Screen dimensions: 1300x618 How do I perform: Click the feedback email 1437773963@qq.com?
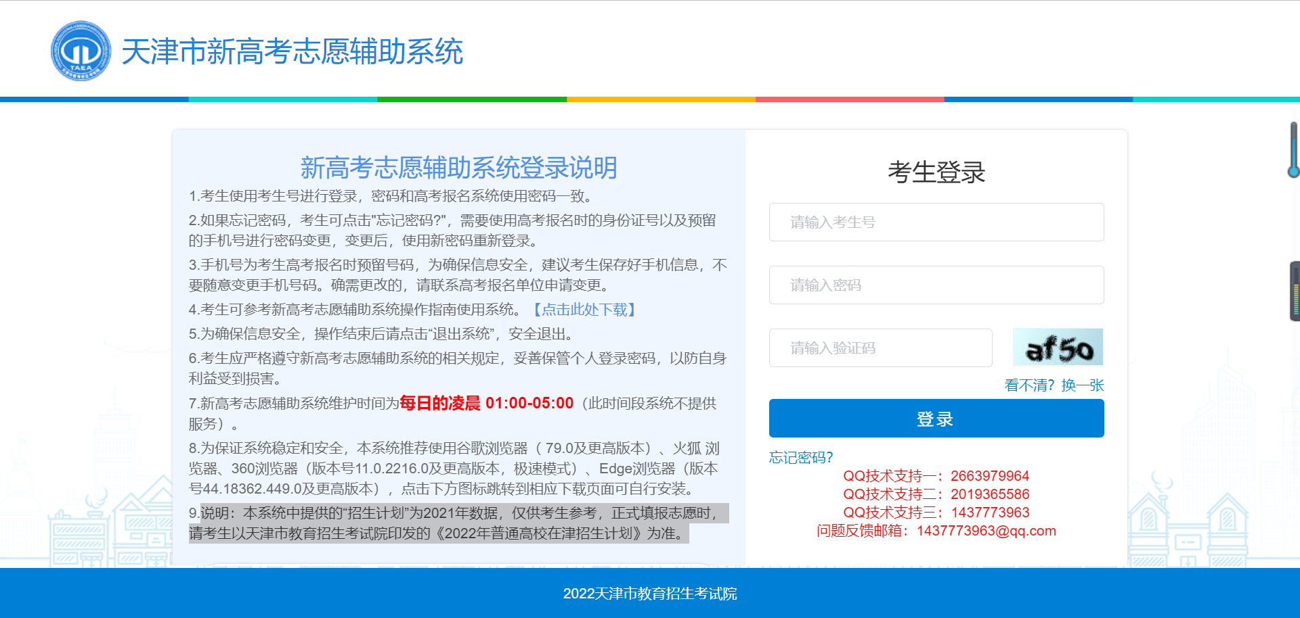coord(986,531)
